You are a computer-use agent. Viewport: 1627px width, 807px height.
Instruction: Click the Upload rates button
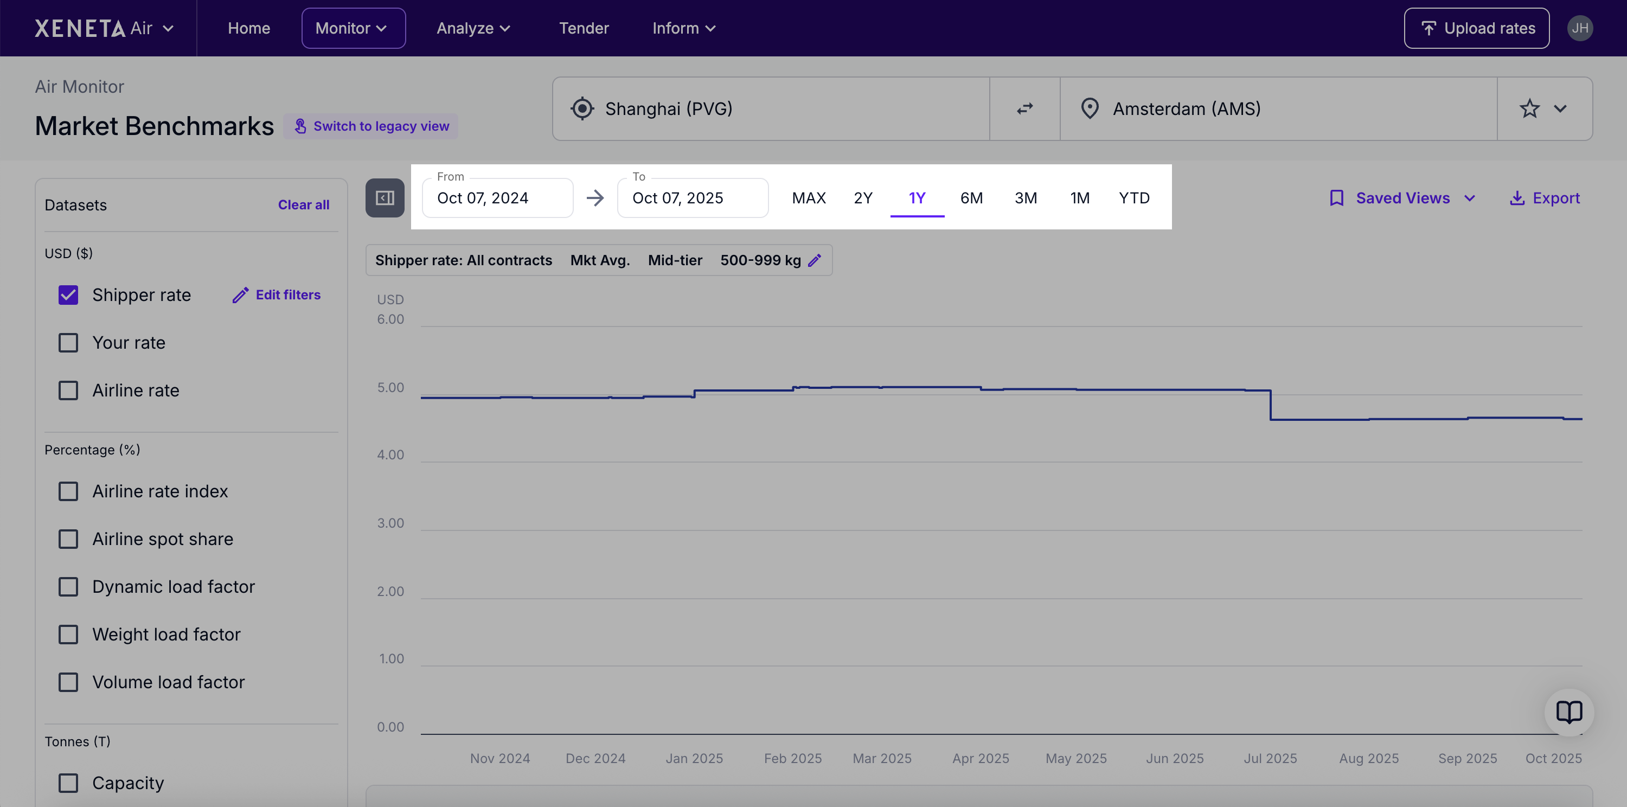tap(1476, 28)
